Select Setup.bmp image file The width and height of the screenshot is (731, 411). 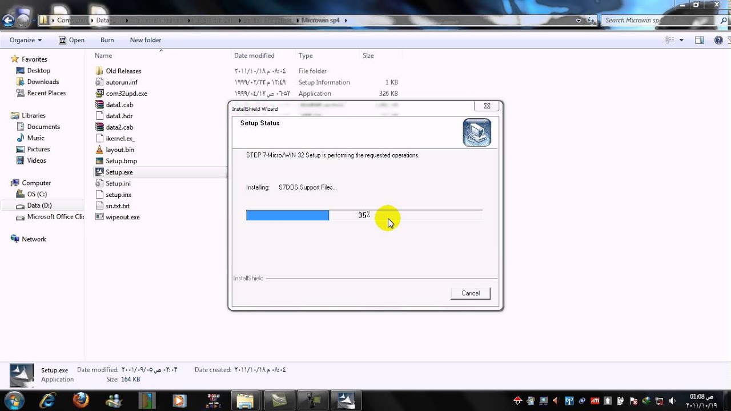click(121, 161)
